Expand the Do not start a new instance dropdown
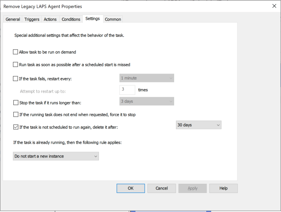This screenshot has height=212, width=281. (x=56, y=156)
